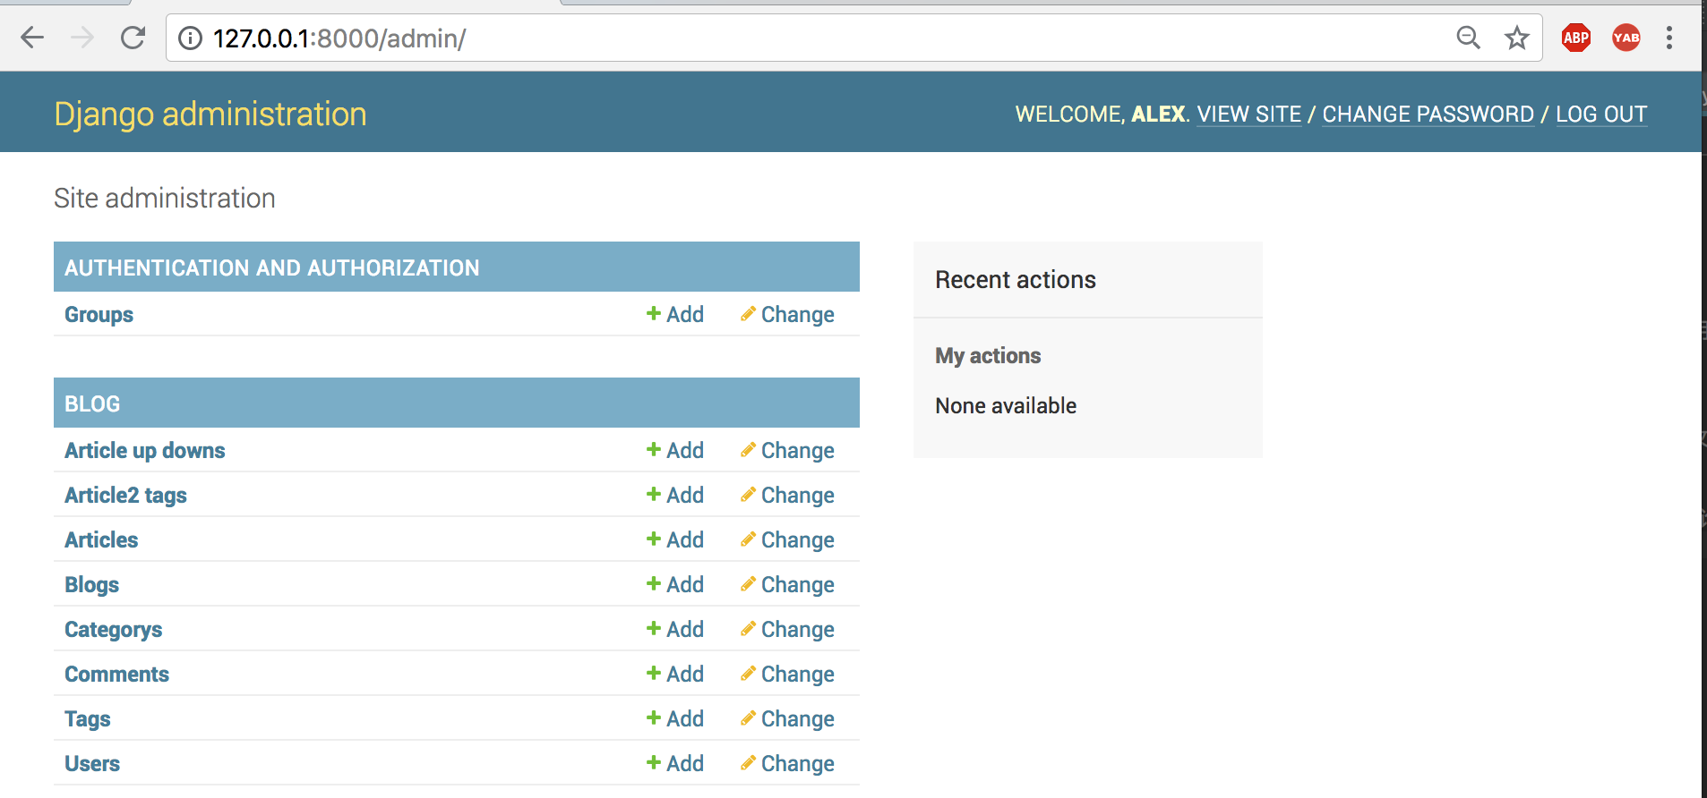Change Article up downs entries
Viewport: 1707px width, 798px height.
[787, 451]
